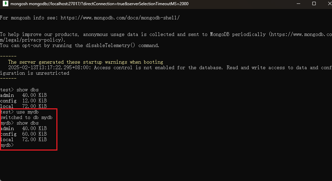Click the startup warnings heading line
The width and height of the screenshot is (332, 181).
85,62
